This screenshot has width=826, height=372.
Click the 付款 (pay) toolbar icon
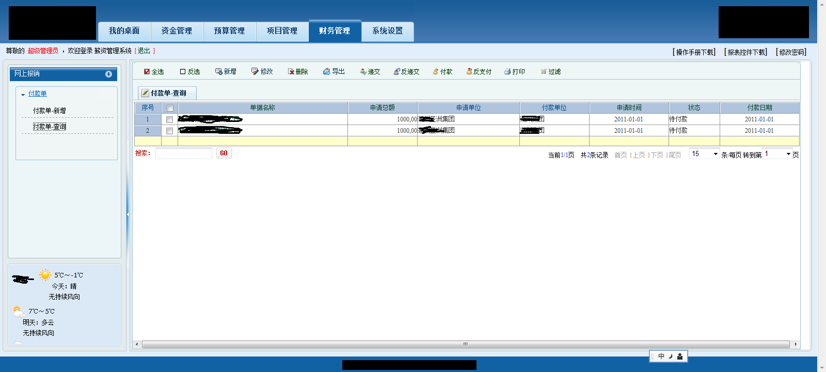(436, 72)
